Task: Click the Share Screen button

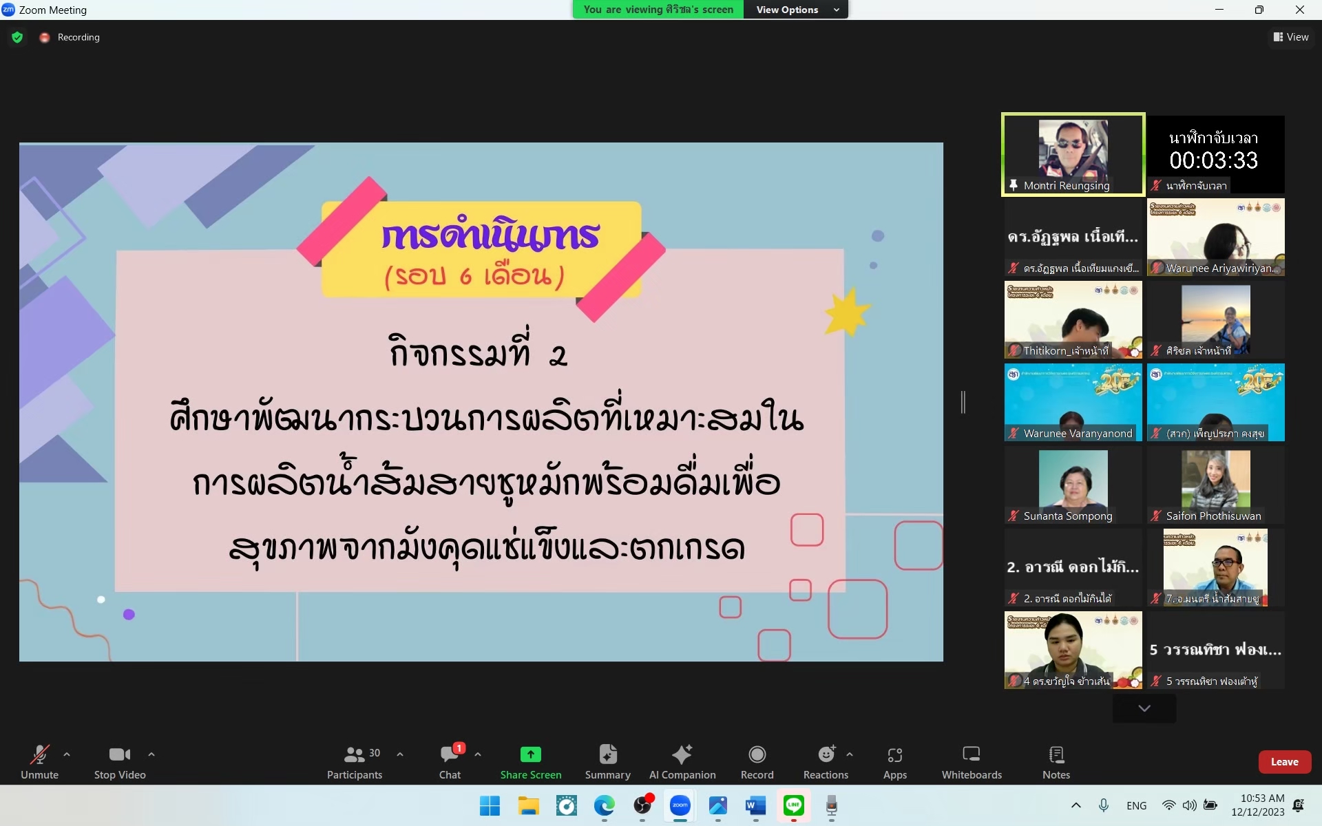Action: 530,762
